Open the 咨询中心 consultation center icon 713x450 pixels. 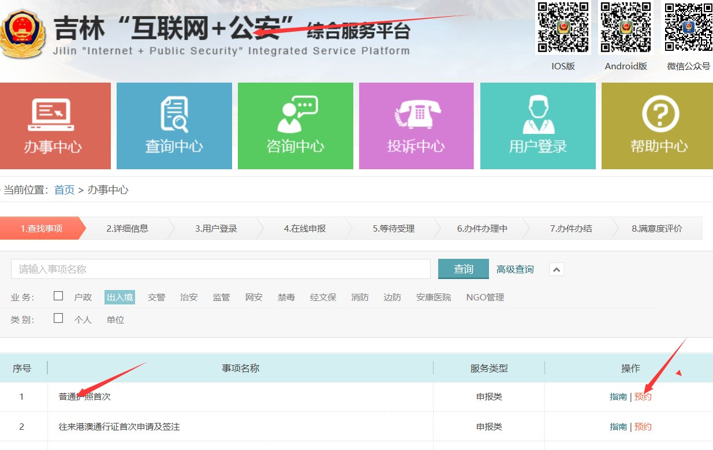pos(295,126)
